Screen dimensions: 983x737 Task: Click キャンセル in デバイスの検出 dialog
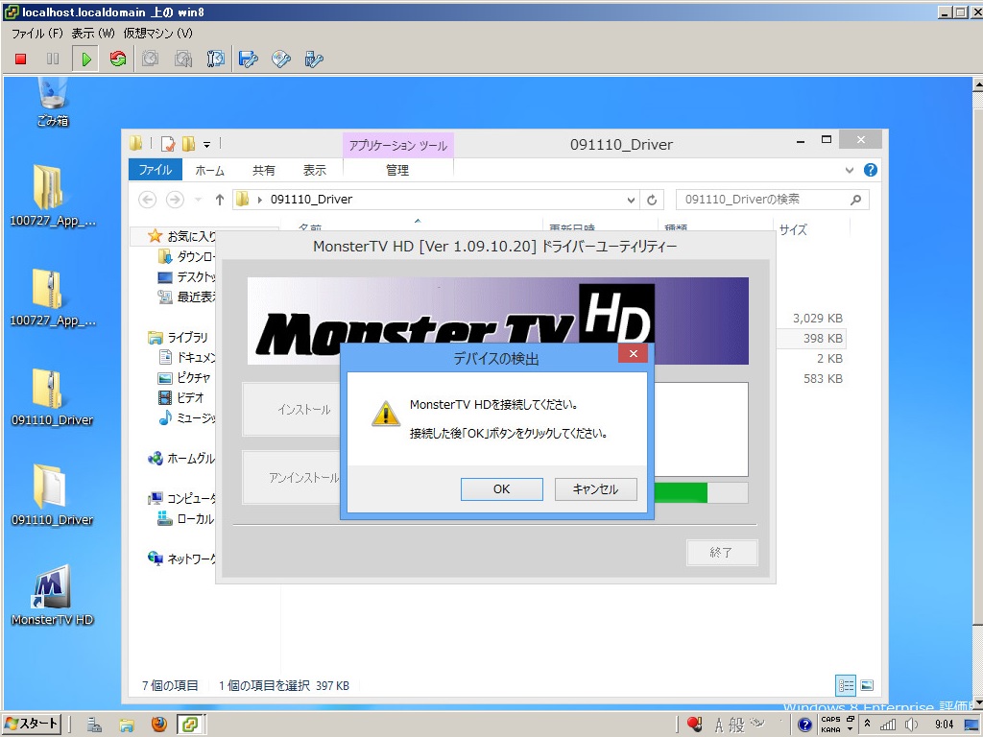tap(595, 489)
